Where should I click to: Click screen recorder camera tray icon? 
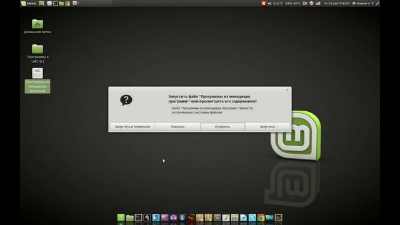[x=305, y=3]
